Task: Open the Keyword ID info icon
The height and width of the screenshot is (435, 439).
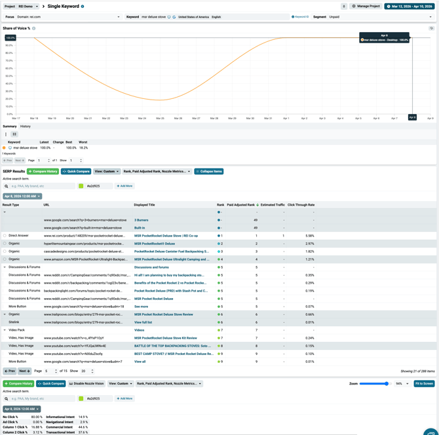Action: click(x=293, y=17)
